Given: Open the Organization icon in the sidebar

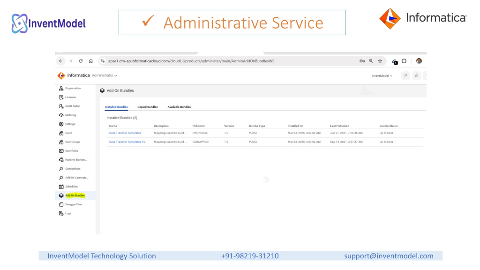Looking at the screenshot, I should click(x=61, y=88).
